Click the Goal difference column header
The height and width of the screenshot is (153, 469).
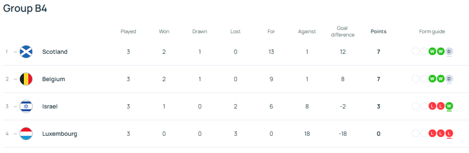(x=342, y=32)
